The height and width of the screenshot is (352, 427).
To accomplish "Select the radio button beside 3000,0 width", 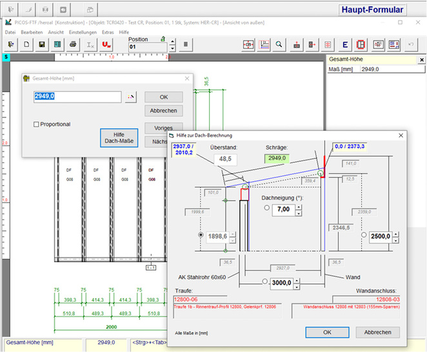I will [266, 282].
